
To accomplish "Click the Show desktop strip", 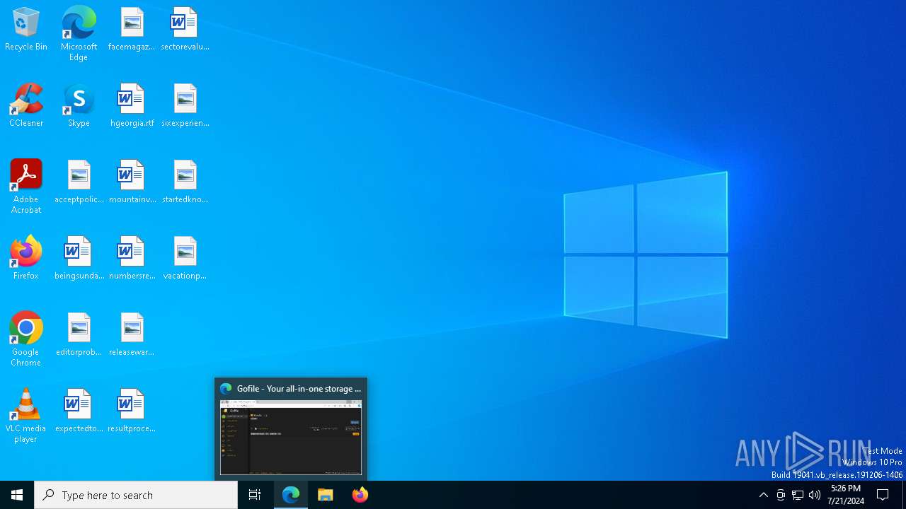I will coord(904,495).
